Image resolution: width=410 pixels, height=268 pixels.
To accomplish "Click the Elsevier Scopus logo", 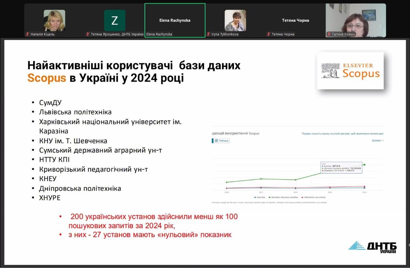I will tap(350, 70).
